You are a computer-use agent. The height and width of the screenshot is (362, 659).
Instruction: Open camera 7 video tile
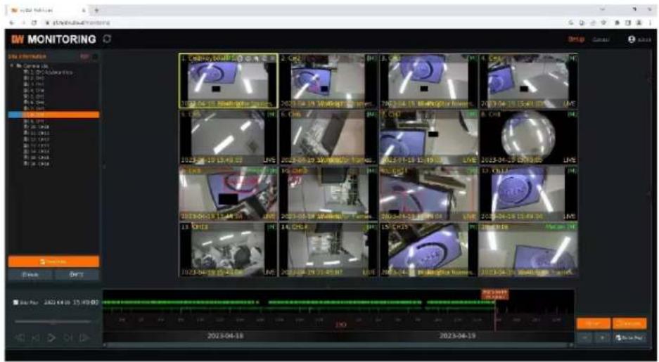(429, 137)
